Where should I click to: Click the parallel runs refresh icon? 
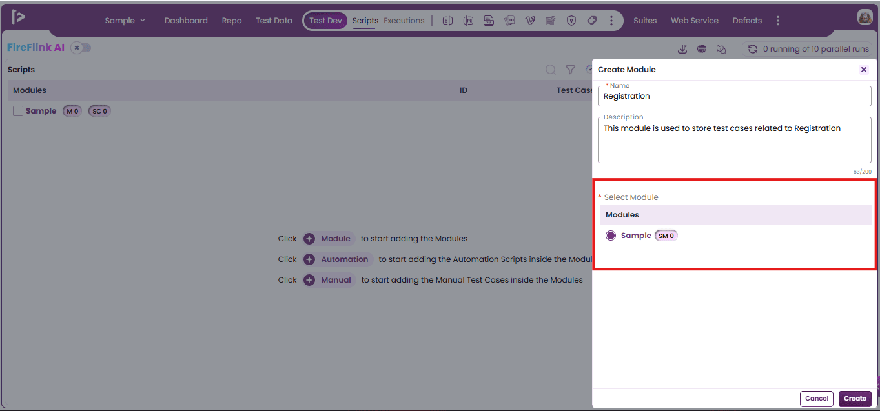pos(753,49)
